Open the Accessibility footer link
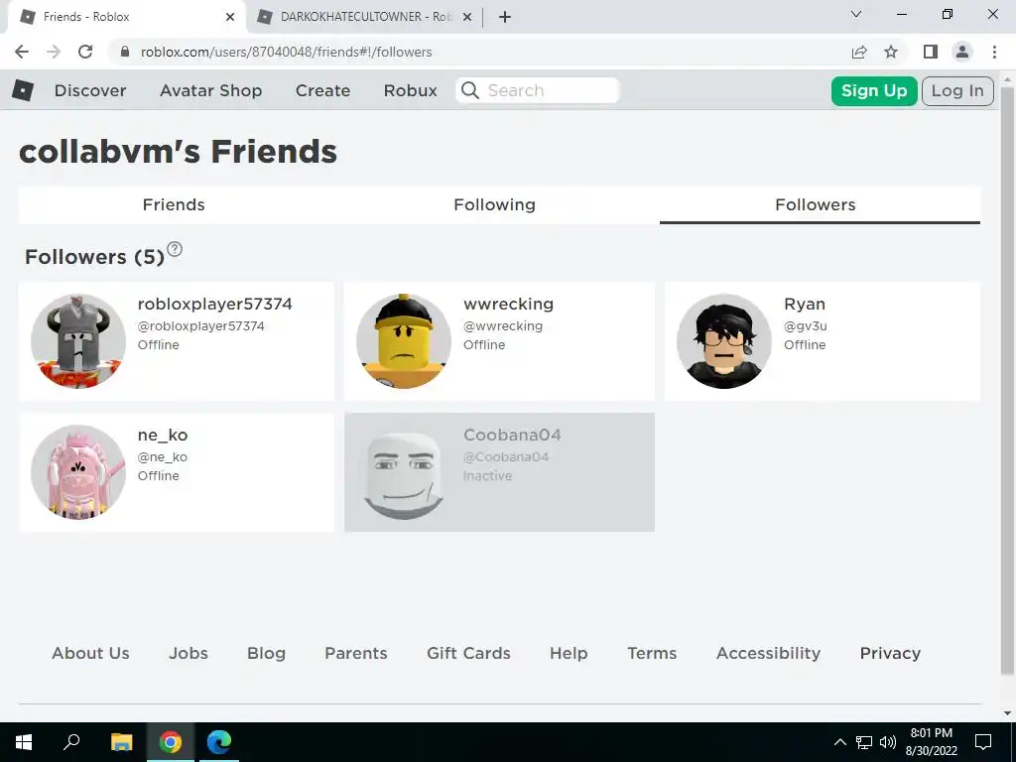Screen dimensions: 1016x762 769,653
